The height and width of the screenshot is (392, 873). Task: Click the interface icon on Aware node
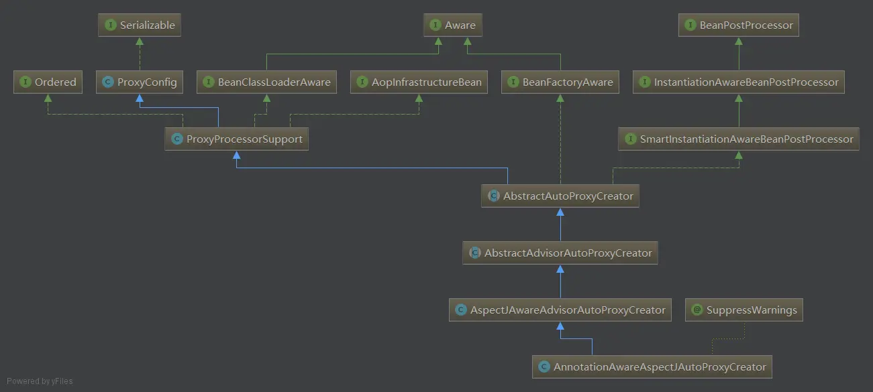(x=435, y=25)
